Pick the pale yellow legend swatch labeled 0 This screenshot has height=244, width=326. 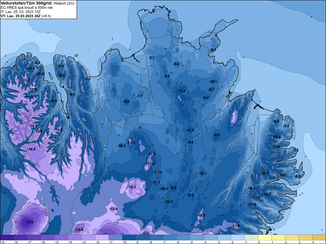(x=265, y=237)
